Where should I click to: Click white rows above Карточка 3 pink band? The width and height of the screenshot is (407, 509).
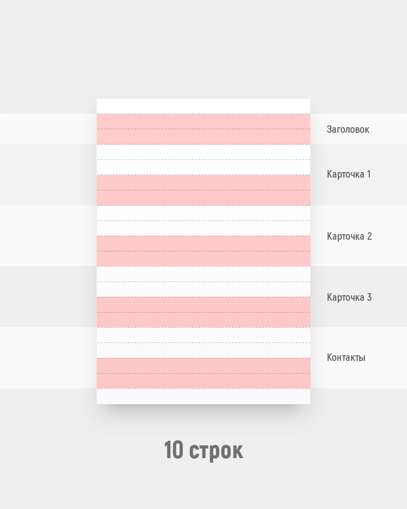click(203, 281)
